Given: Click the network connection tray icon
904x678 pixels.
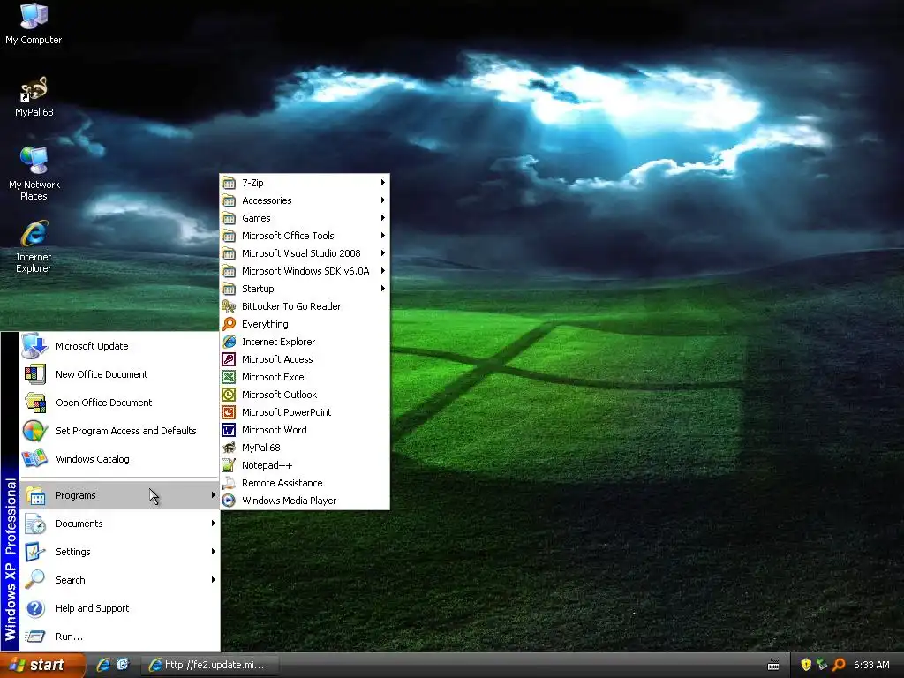Looking at the screenshot, I should pos(822,665).
